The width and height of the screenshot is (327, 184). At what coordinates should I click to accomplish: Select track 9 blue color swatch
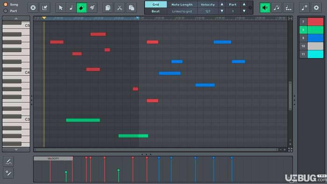[x=315, y=38]
